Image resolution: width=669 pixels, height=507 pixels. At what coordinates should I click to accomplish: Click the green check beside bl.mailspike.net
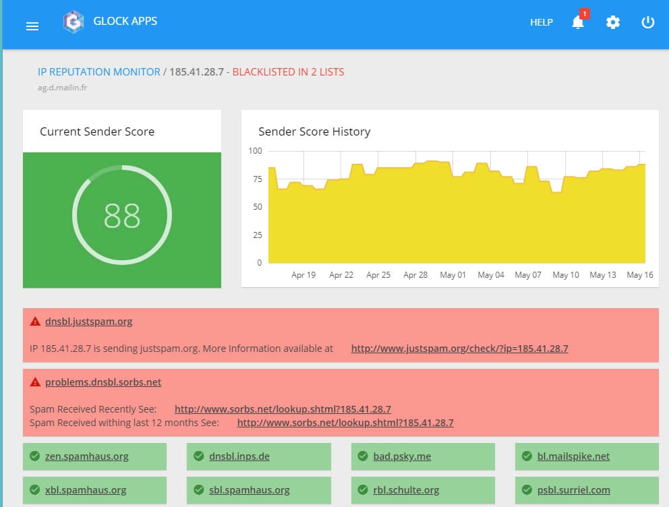tap(527, 456)
